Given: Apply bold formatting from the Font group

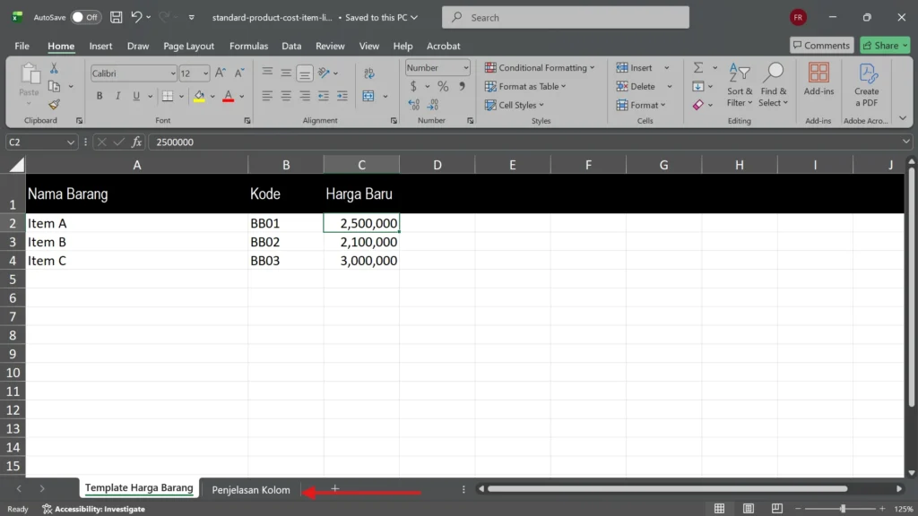Looking at the screenshot, I should 99,94.
